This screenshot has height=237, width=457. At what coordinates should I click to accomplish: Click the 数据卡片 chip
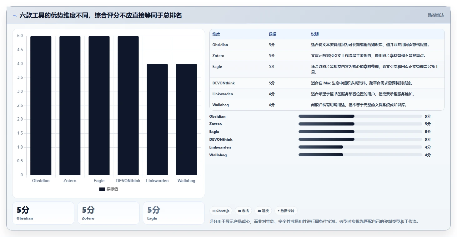tap(286, 211)
